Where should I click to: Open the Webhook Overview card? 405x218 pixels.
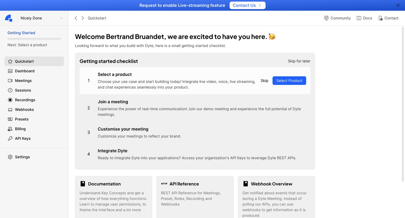click(276, 197)
